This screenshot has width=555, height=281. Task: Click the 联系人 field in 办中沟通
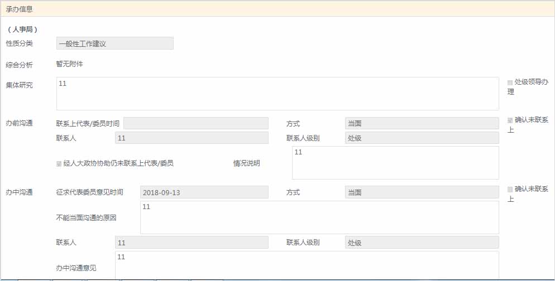tap(192, 243)
